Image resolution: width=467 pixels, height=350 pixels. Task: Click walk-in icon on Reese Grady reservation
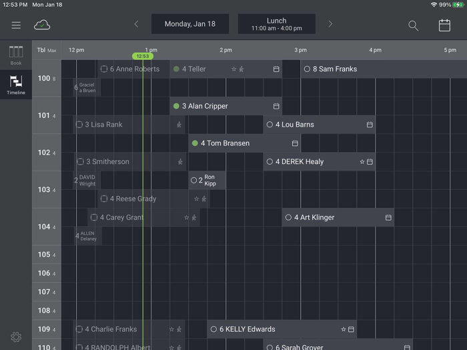click(x=204, y=199)
